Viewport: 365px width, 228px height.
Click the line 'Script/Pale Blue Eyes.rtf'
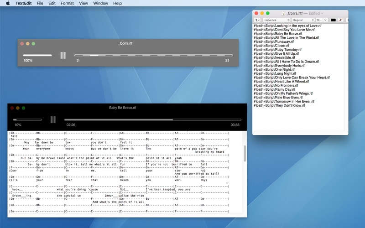(278, 97)
